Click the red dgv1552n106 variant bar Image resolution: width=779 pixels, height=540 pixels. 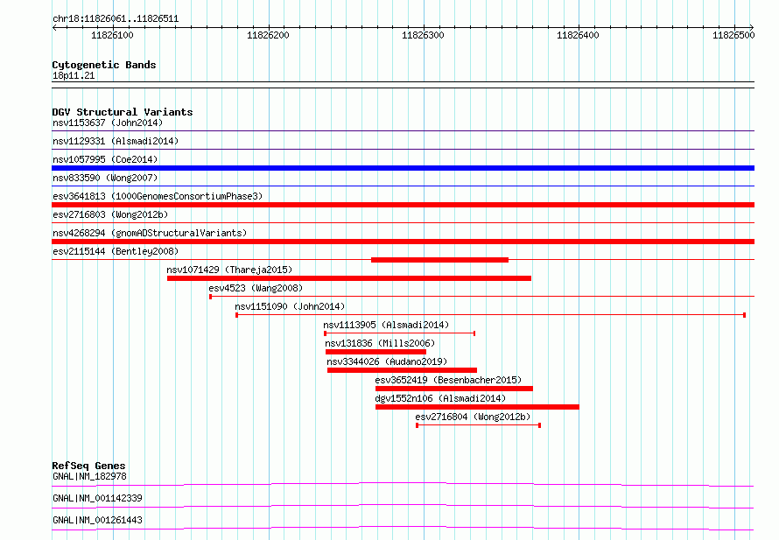coord(477,407)
